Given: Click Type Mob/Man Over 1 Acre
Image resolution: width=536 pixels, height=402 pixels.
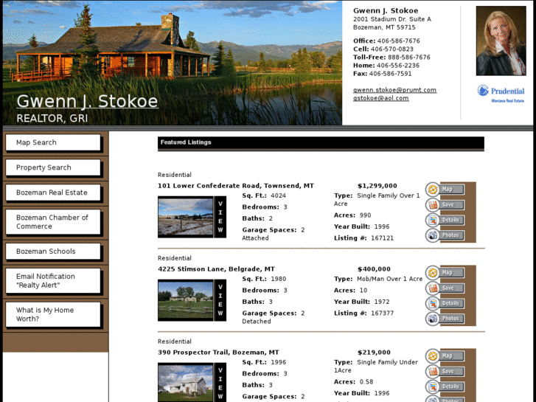Looking at the screenshot, I should [378, 279].
